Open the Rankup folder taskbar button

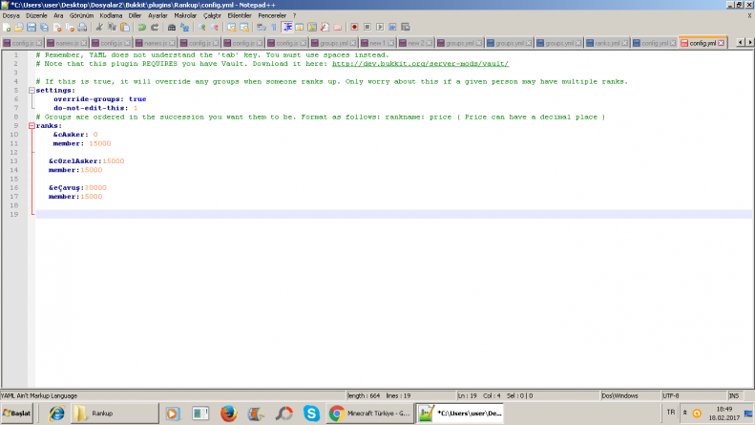pyautogui.click(x=115, y=414)
